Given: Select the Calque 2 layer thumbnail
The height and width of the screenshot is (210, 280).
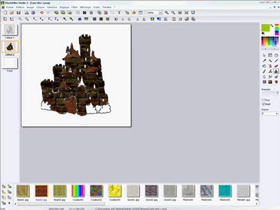Looking at the screenshot, I should (10, 46).
